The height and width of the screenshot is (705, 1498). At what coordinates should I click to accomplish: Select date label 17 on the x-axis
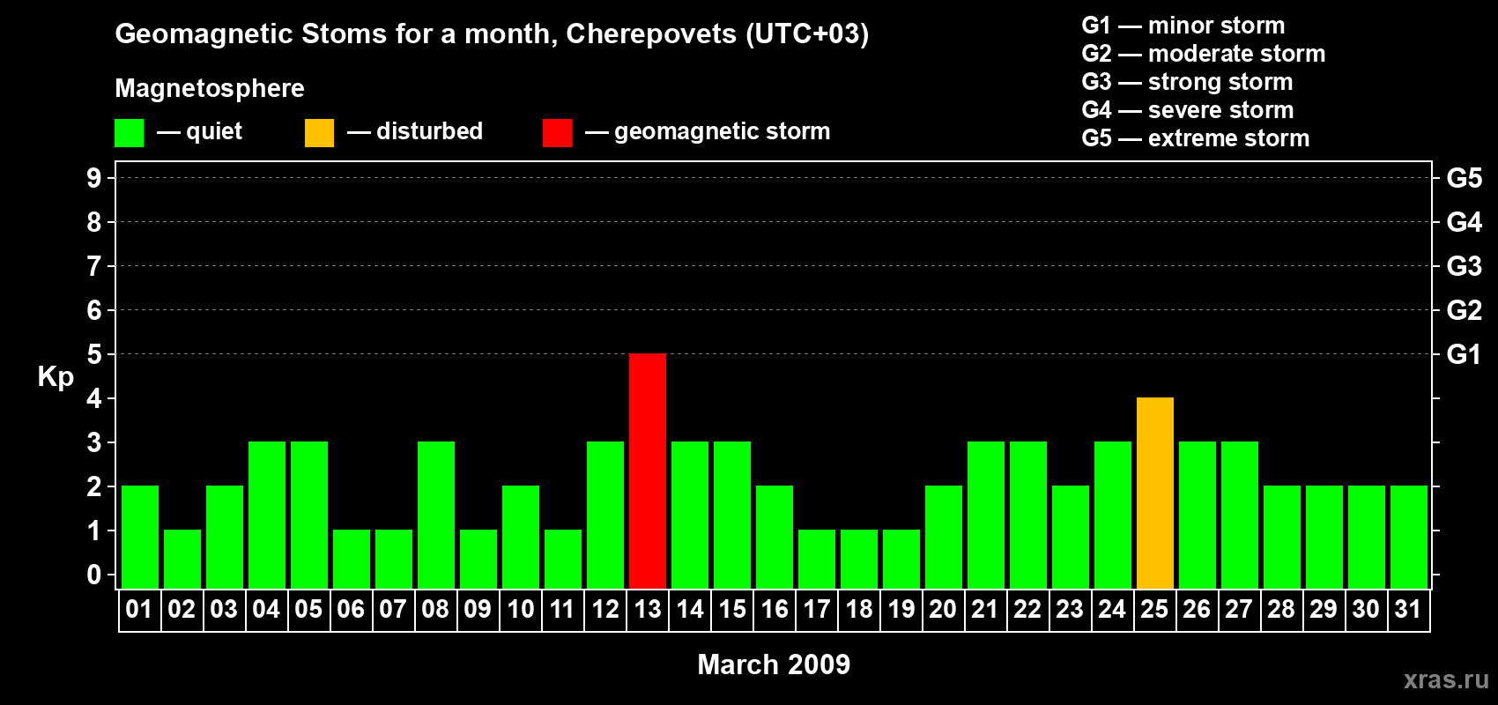pyautogui.click(x=817, y=610)
